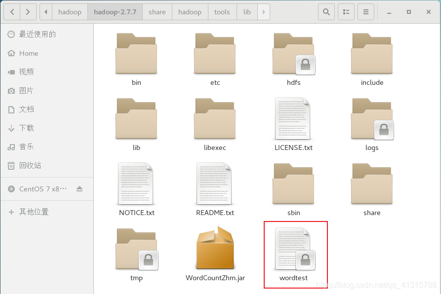This screenshot has height=294, width=441.
Task: Select the bin folder icon
Action: 136,54
